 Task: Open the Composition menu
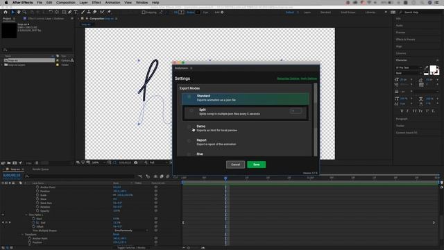(x=66, y=2)
